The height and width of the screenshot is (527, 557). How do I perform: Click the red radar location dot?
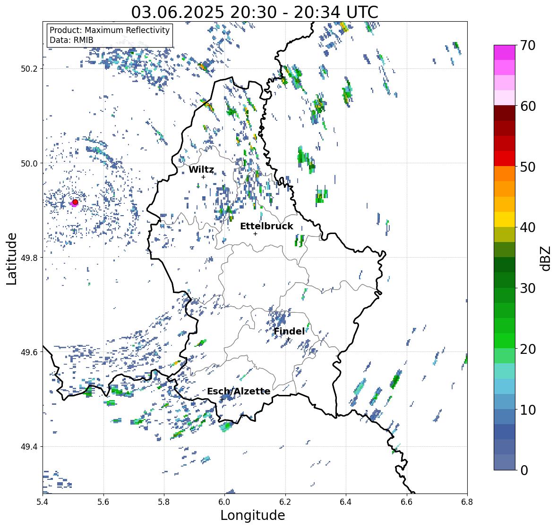pyautogui.click(x=75, y=202)
